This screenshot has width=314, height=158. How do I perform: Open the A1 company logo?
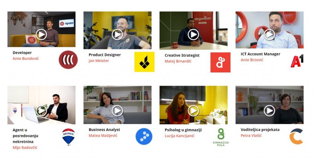[297, 61]
